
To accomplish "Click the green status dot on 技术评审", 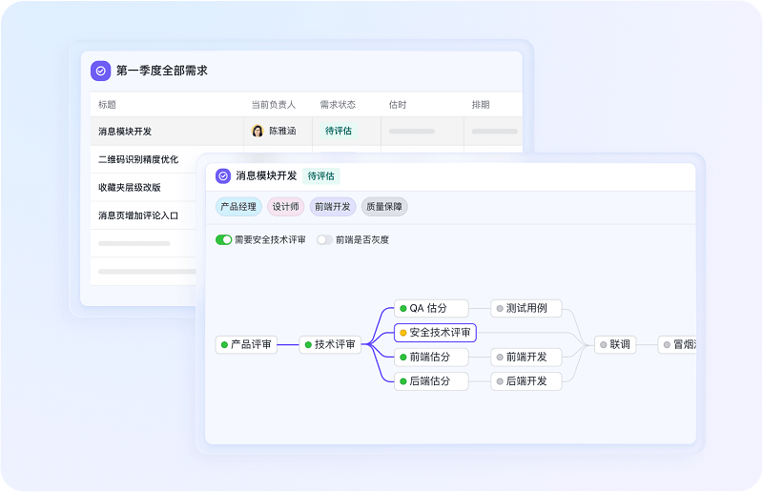I will (307, 344).
